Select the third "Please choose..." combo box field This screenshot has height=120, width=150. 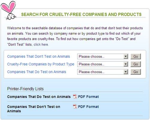coord(103,72)
